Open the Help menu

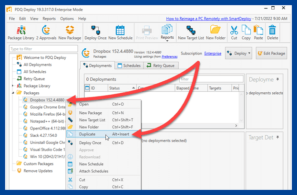tap(82, 19)
